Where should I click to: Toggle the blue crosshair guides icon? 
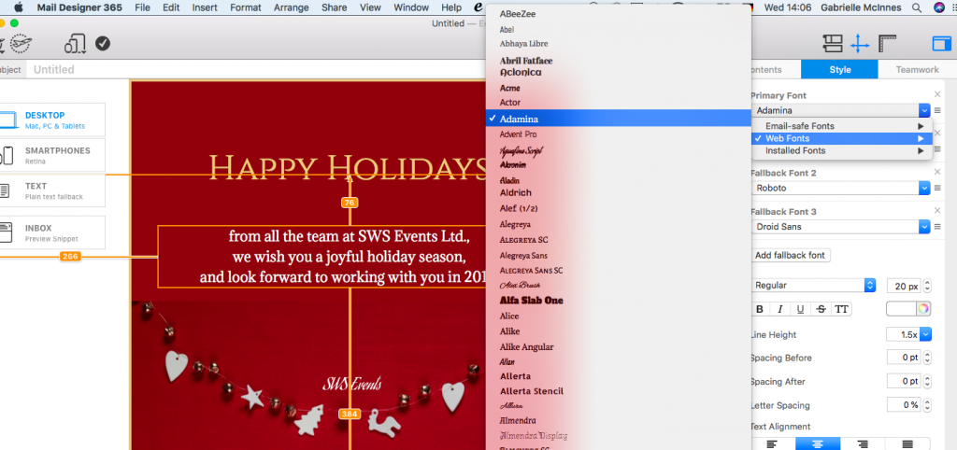[860, 43]
